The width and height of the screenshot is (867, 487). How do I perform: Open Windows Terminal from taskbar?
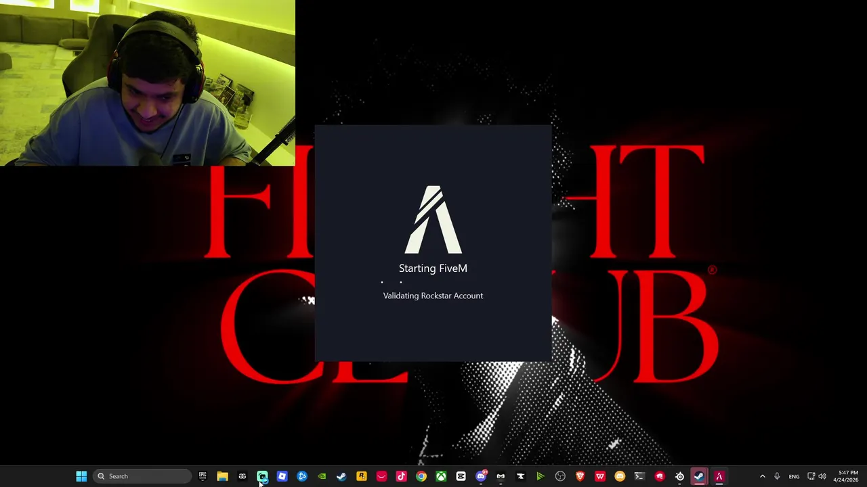[x=639, y=476]
